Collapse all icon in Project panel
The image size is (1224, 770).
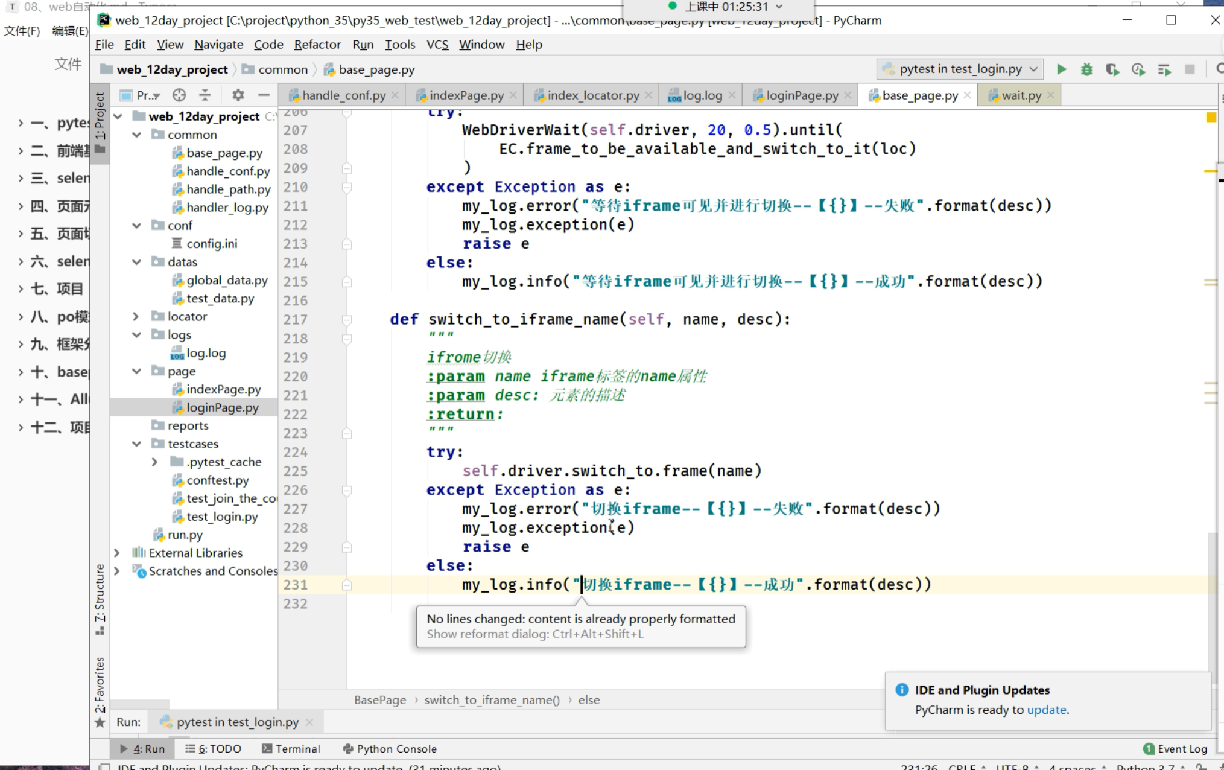click(205, 95)
